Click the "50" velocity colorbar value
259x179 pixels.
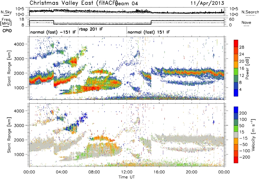pyautogui.click(x=242, y=126)
